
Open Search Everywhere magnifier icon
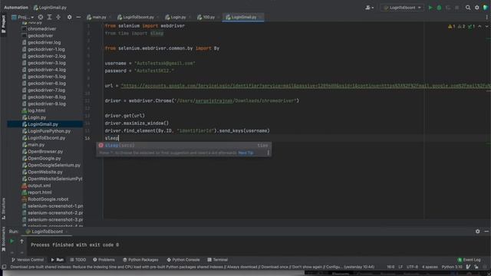(x=468, y=8)
